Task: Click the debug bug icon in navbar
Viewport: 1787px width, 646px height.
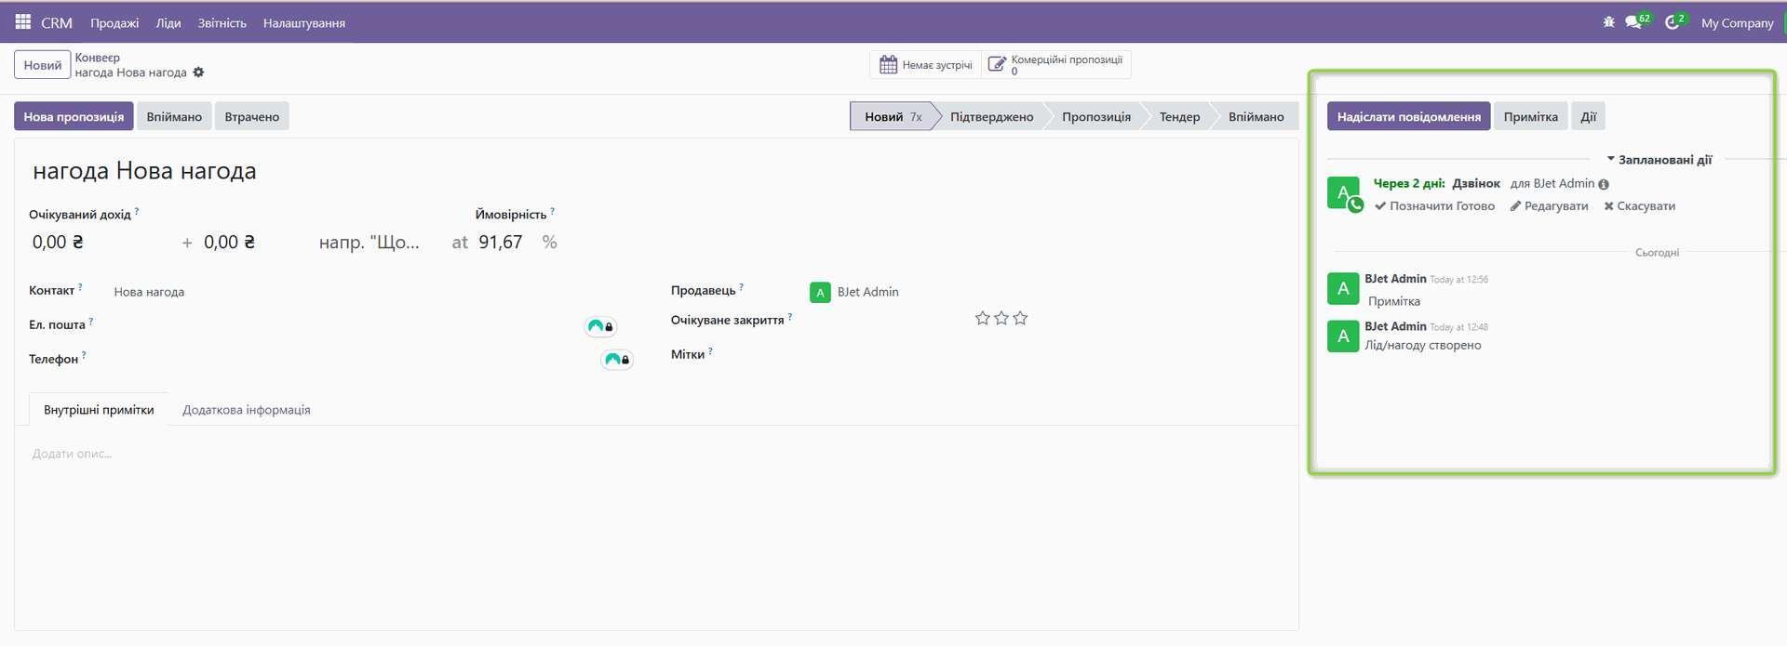Action: click(1608, 22)
